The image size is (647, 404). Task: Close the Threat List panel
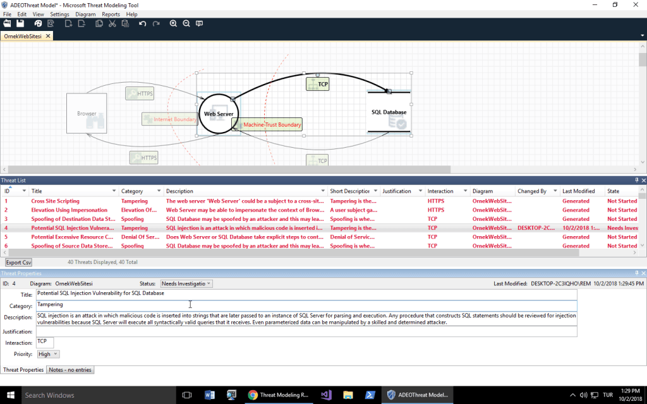[x=643, y=180]
